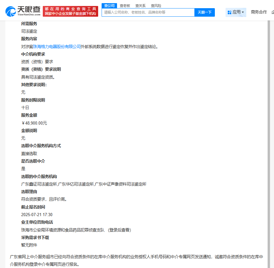Click the 天眼查 TianYanCha.com wordmark

pyautogui.click(x=29, y=11)
